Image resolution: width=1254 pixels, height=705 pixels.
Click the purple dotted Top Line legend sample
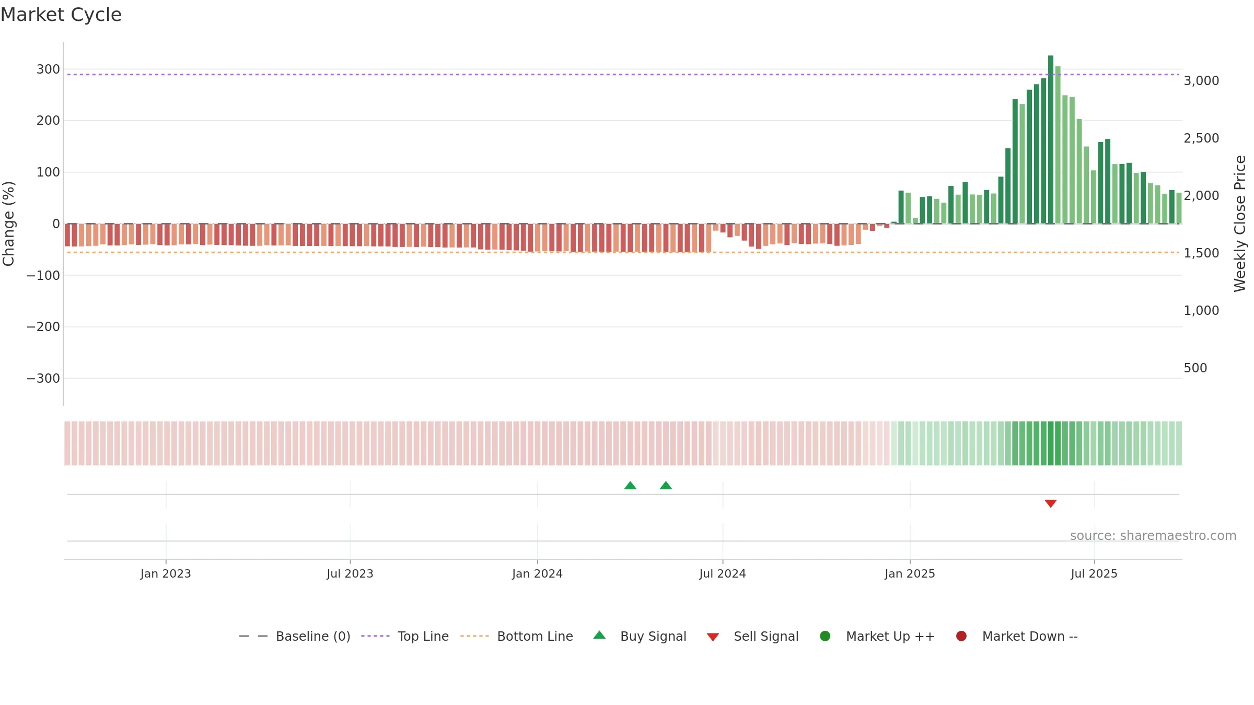375,636
